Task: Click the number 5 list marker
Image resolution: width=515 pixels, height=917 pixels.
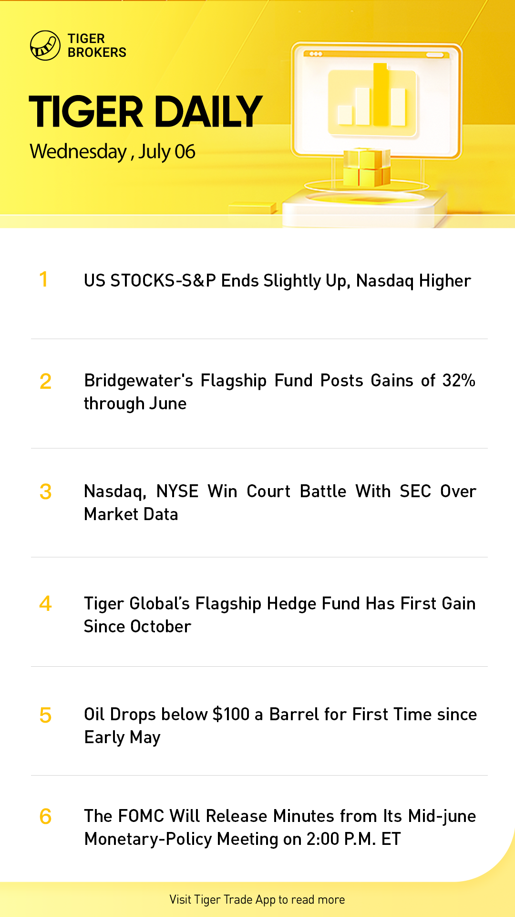Action: (x=45, y=715)
